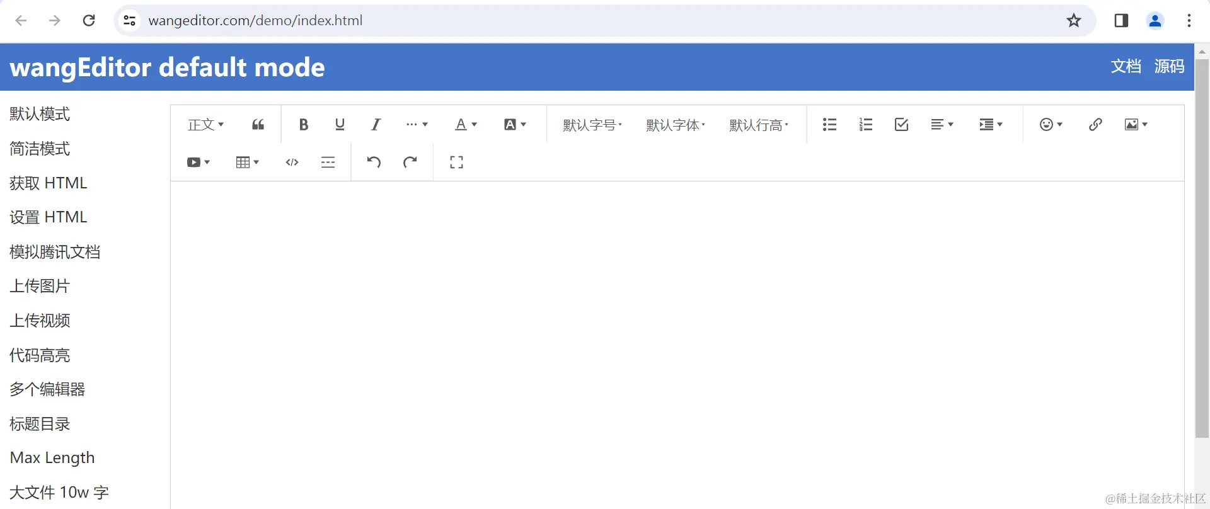1210x509 pixels.
Task: Open the text alignment menu
Action: coord(942,125)
